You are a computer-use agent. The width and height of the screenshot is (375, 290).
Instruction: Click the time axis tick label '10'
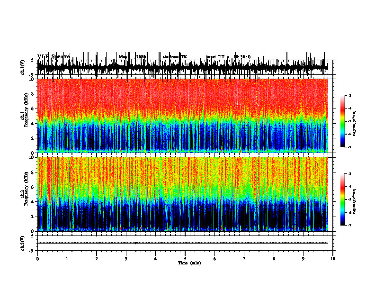tap(333, 259)
